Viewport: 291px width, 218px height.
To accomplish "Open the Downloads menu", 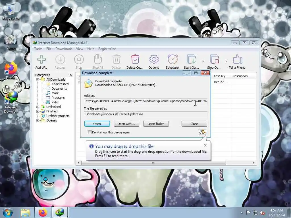I will point(64,49).
